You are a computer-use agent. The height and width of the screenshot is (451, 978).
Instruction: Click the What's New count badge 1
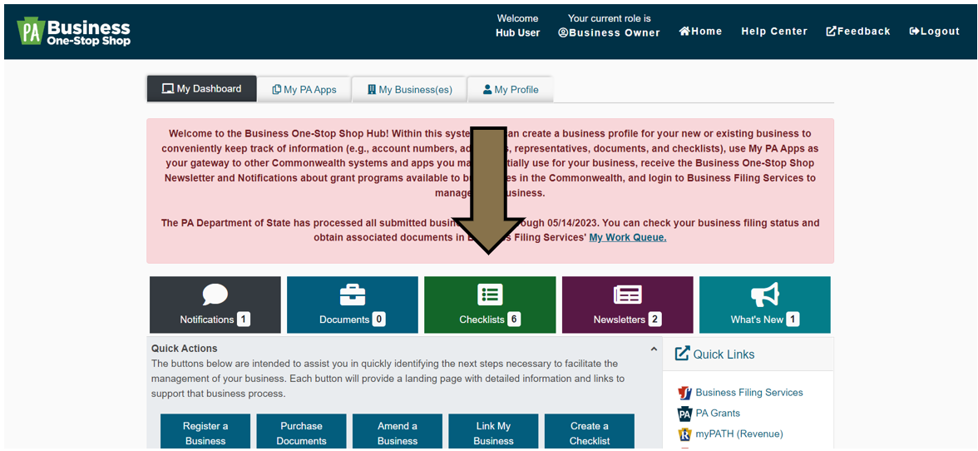(792, 320)
